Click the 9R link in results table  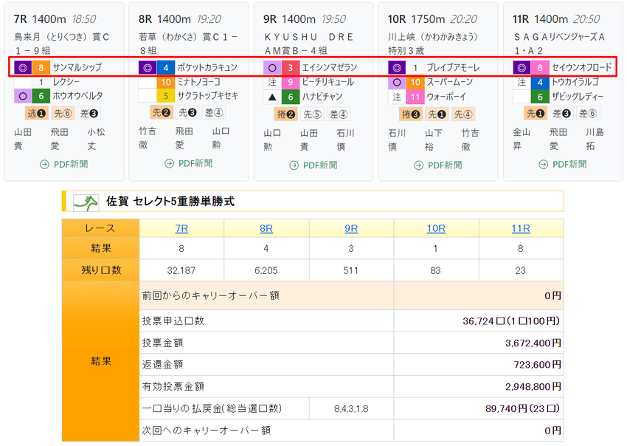351,228
